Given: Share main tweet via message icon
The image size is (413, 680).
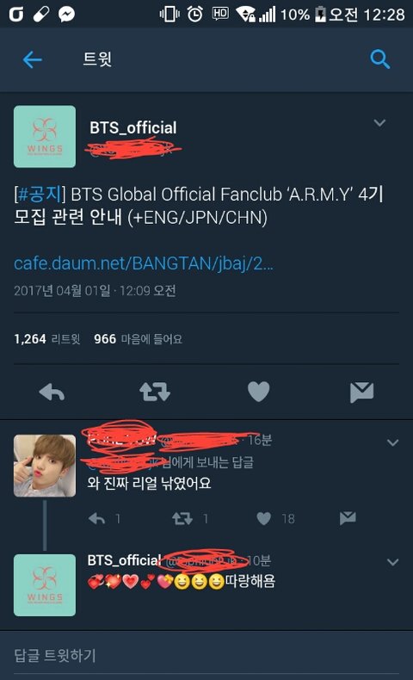Looking at the screenshot, I should click(x=361, y=392).
